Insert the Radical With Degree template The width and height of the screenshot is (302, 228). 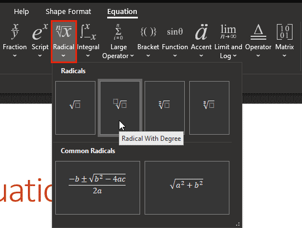[120, 108]
